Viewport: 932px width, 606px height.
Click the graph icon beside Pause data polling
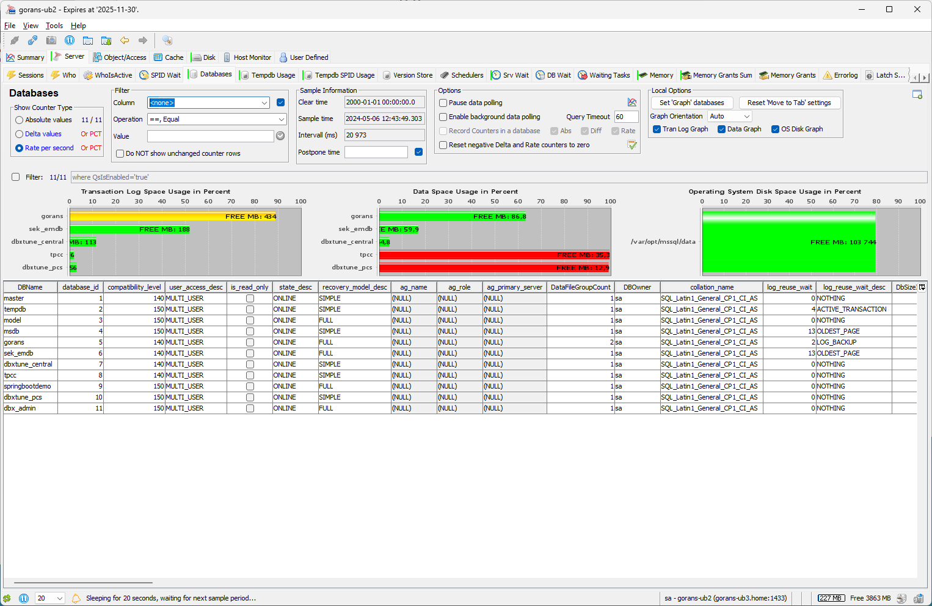pos(632,103)
